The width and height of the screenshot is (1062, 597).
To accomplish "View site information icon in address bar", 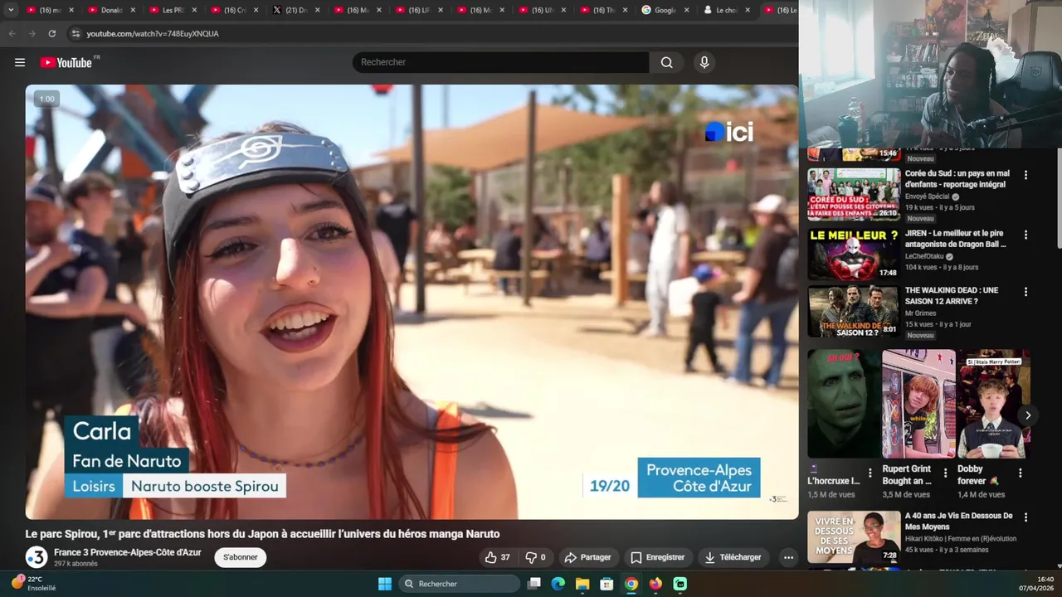I will [x=76, y=33].
